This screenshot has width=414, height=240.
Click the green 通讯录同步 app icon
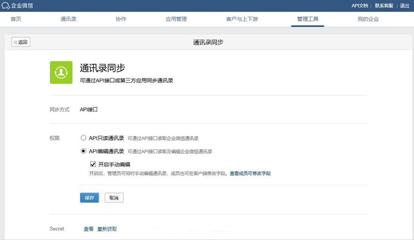[61, 72]
